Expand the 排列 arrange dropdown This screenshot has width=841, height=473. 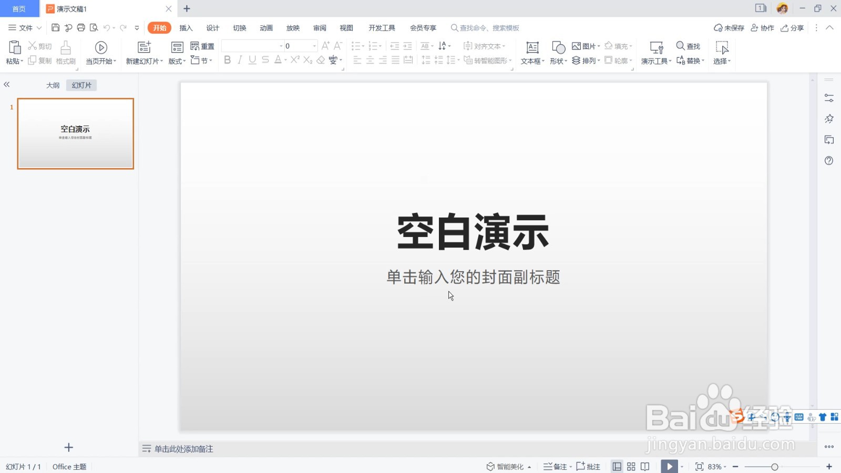[586, 60]
